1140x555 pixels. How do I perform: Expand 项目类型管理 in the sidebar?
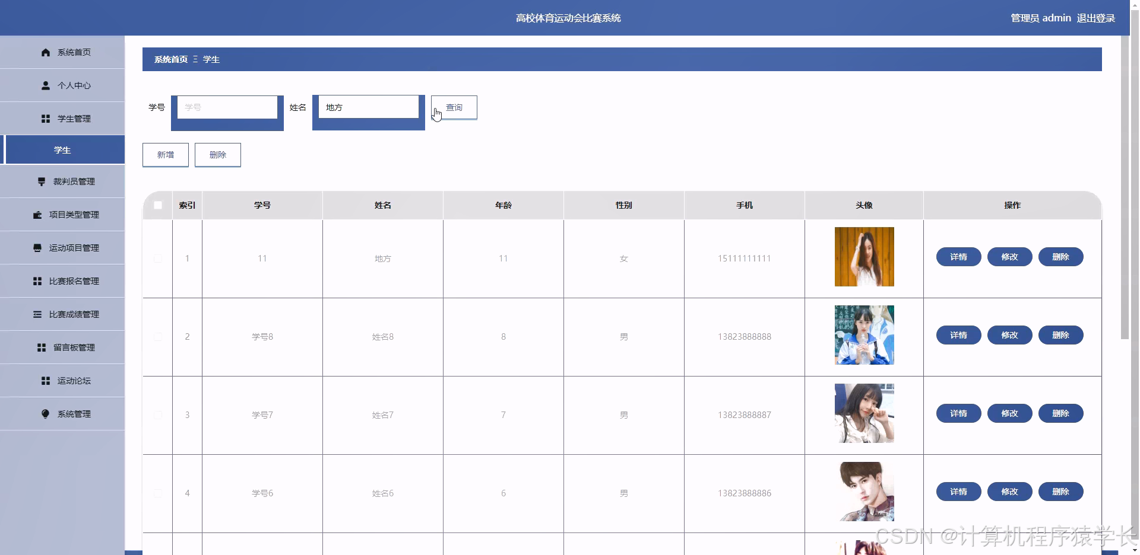coord(62,215)
